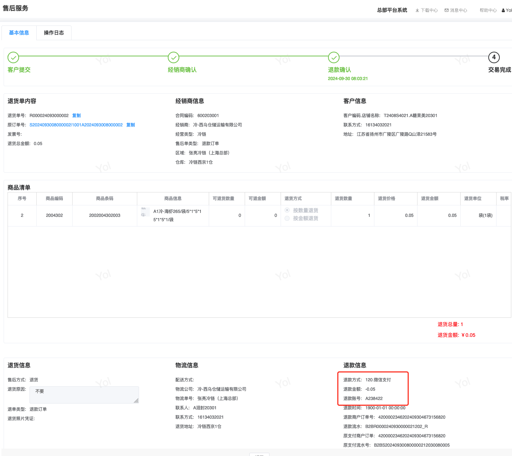Select the 按金额退货 radio button
The height and width of the screenshot is (456, 512).
pos(287,218)
